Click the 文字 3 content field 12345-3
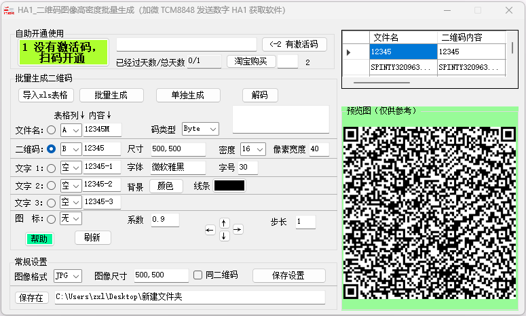Image resolution: width=526 pixels, height=316 pixels. click(x=102, y=202)
